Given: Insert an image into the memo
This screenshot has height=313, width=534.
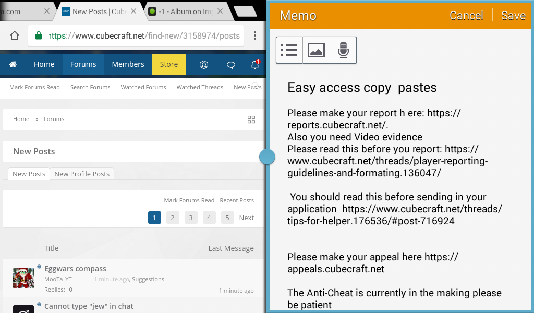Looking at the screenshot, I should [316, 50].
